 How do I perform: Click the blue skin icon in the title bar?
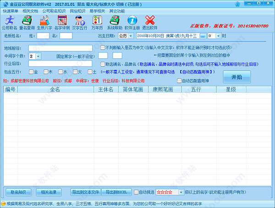click(237, 4)
